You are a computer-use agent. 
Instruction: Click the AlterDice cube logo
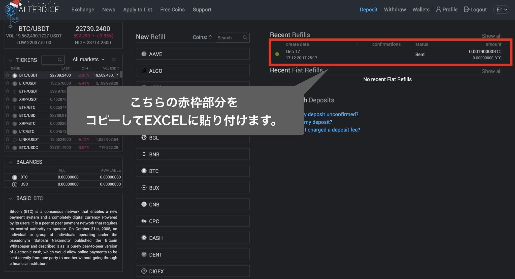pos(11,10)
